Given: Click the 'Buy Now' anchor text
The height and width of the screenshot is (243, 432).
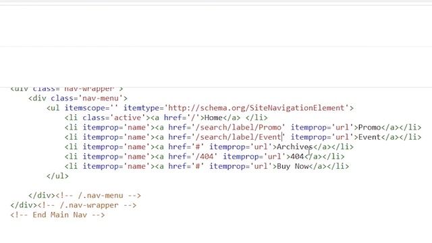Looking at the screenshot, I should tap(293, 167).
